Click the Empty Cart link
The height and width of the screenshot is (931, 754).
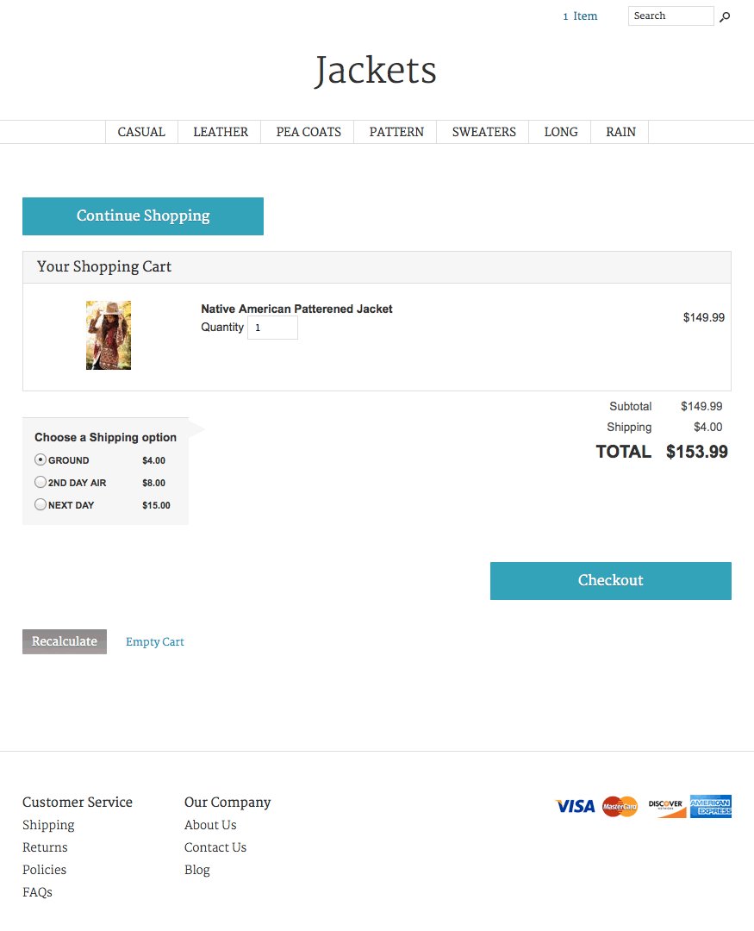click(x=155, y=642)
